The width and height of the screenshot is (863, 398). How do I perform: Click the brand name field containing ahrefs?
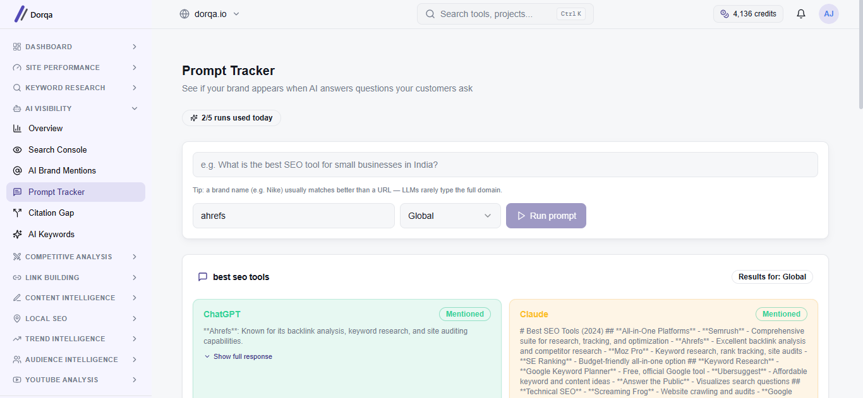294,216
